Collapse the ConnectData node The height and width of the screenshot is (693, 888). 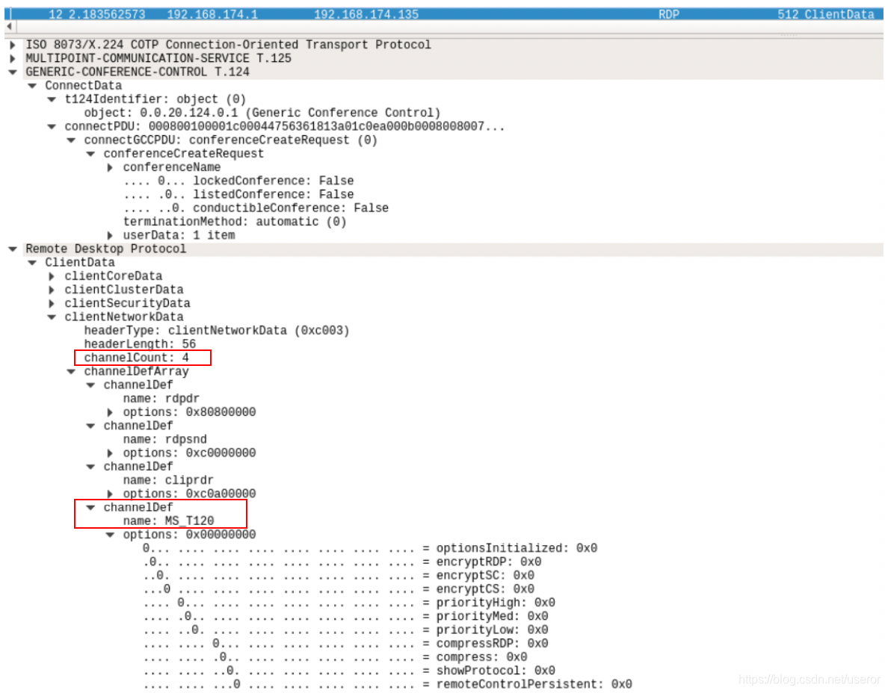click(x=32, y=85)
